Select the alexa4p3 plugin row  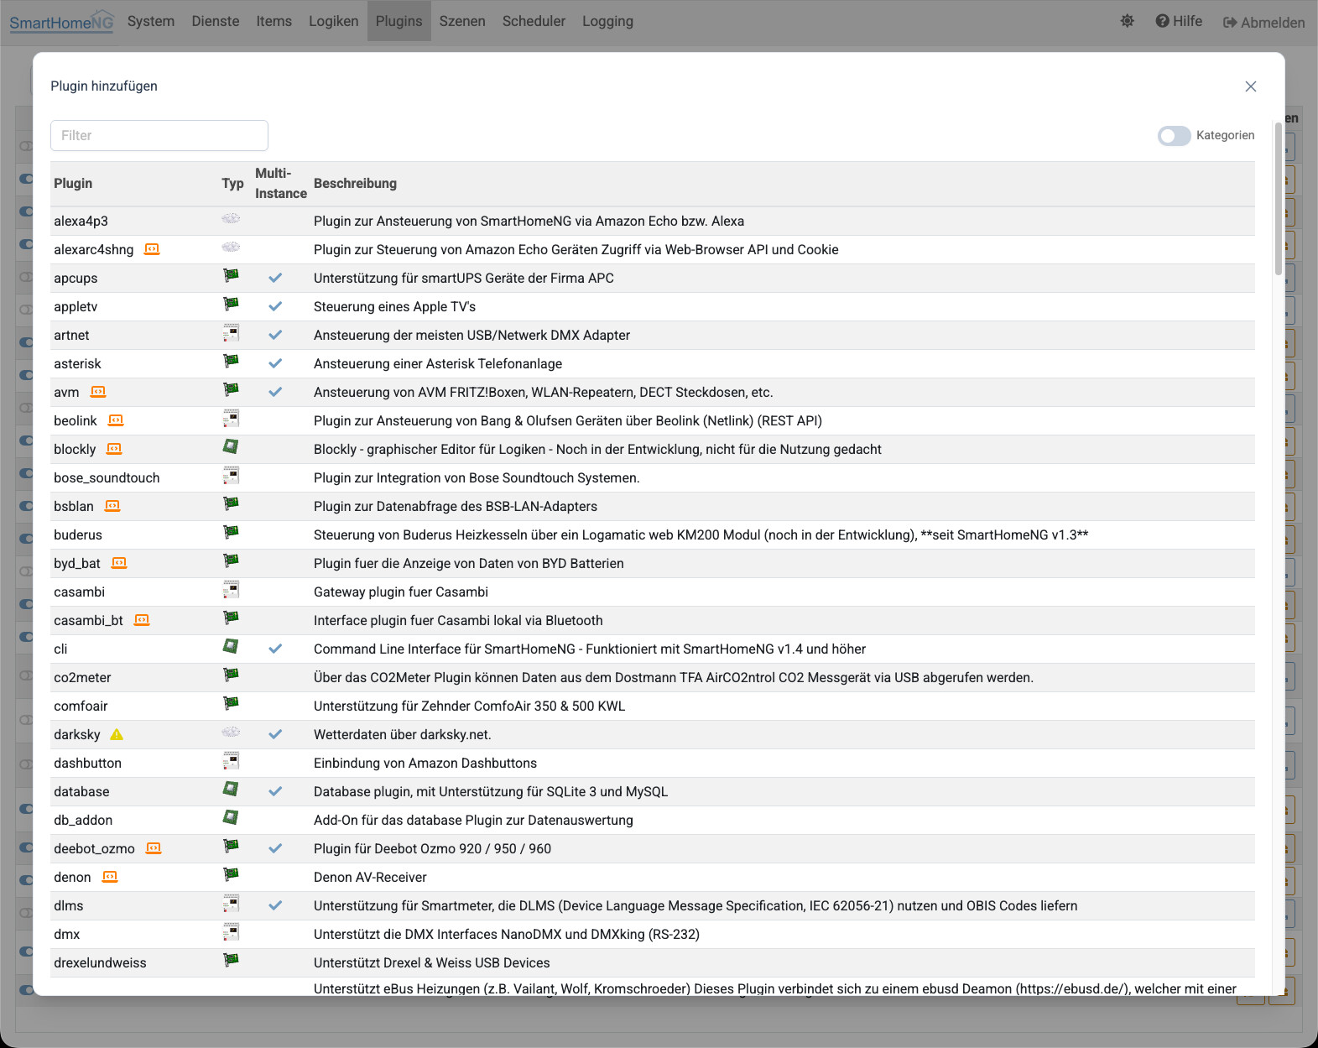pyautogui.click(x=653, y=222)
